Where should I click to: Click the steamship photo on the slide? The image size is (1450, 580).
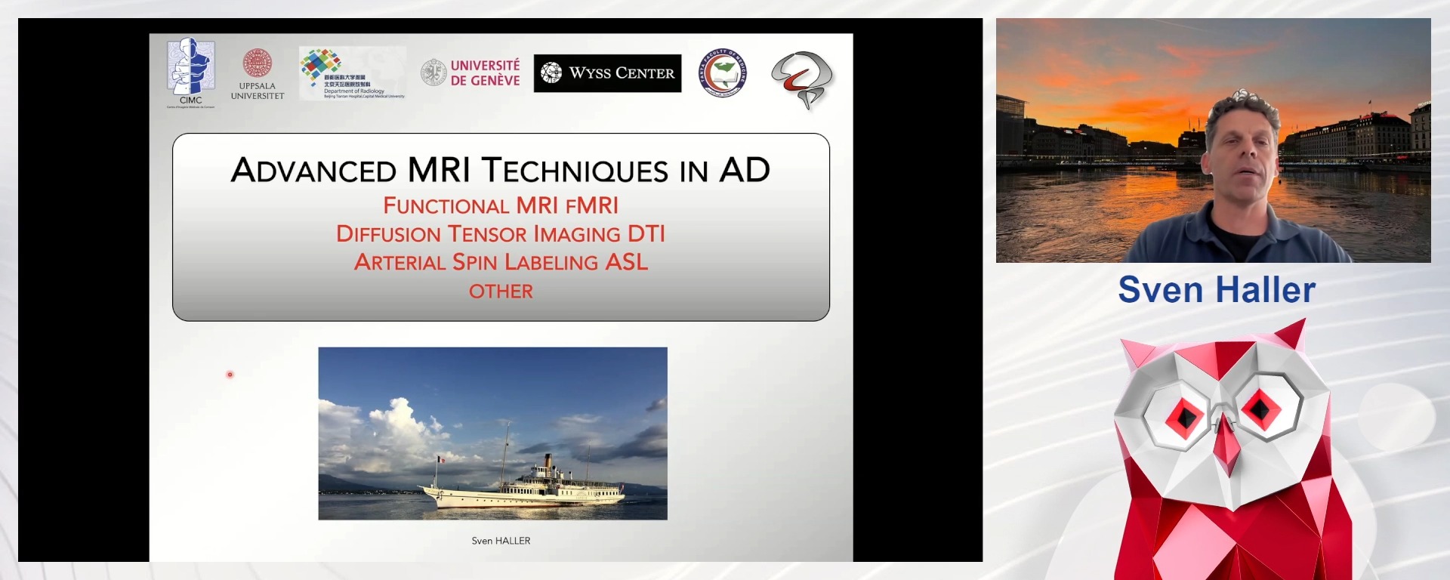(x=492, y=433)
